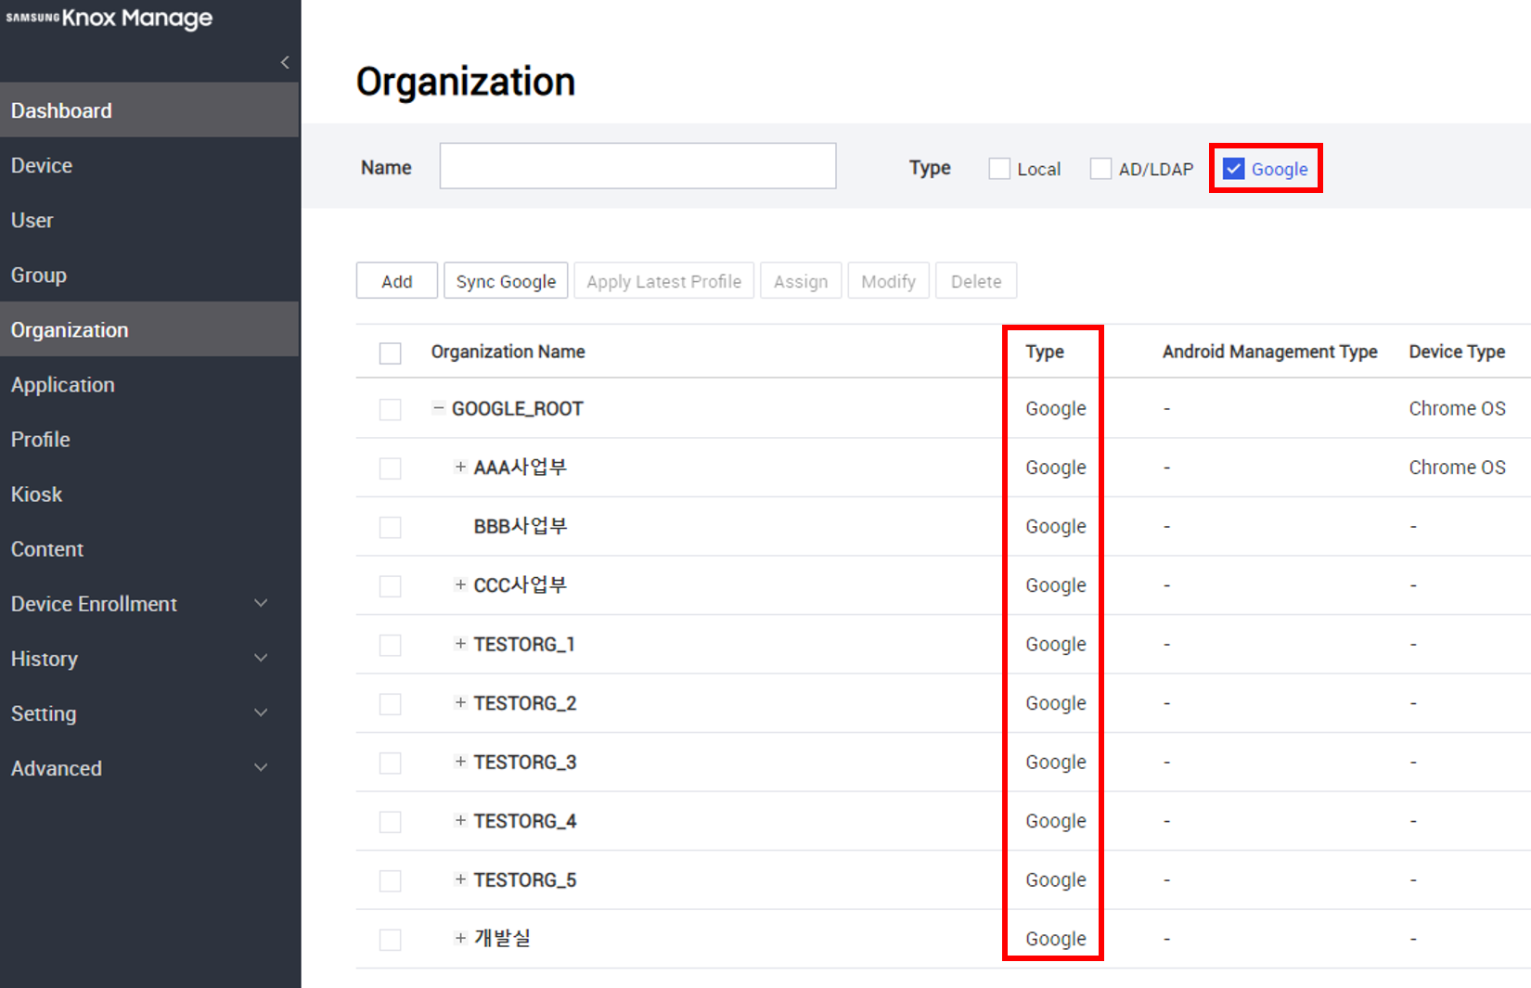Uncheck the Google type filter

coord(1234,168)
